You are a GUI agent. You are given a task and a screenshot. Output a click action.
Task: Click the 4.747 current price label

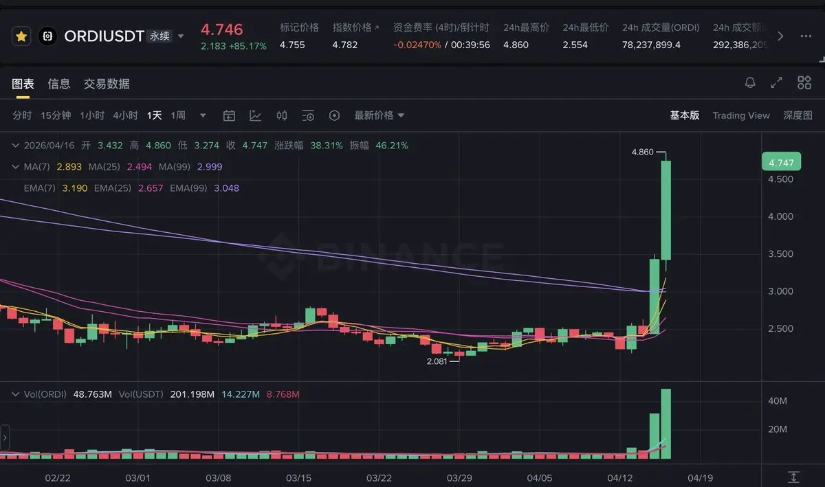(x=781, y=162)
